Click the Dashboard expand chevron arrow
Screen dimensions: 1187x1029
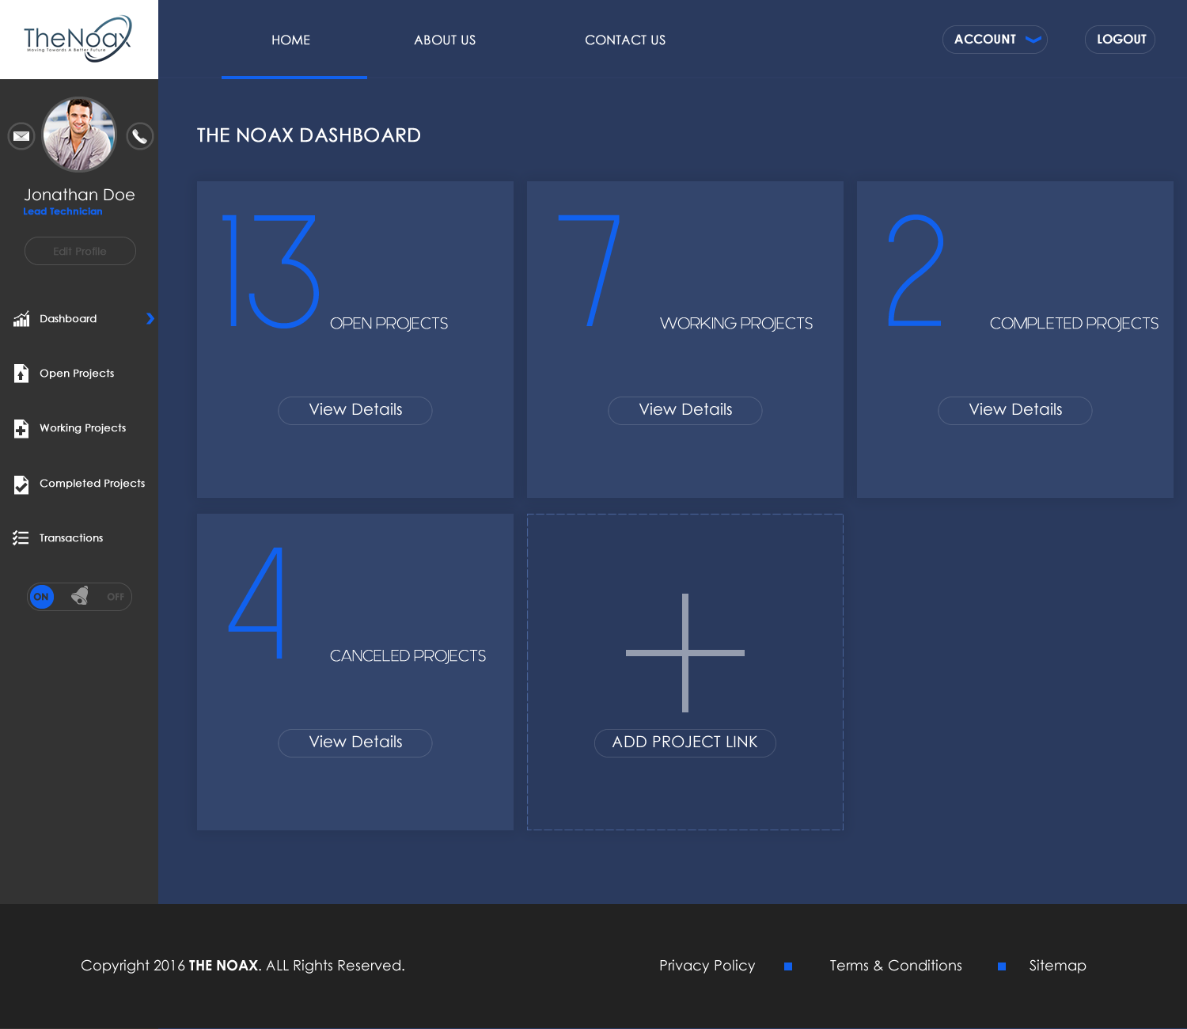150,319
